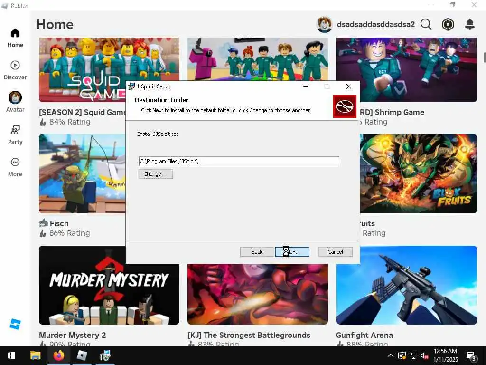Open the Murder Mystery 2 thumbnail
The height and width of the screenshot is (365, 486).
coord(109,285)
